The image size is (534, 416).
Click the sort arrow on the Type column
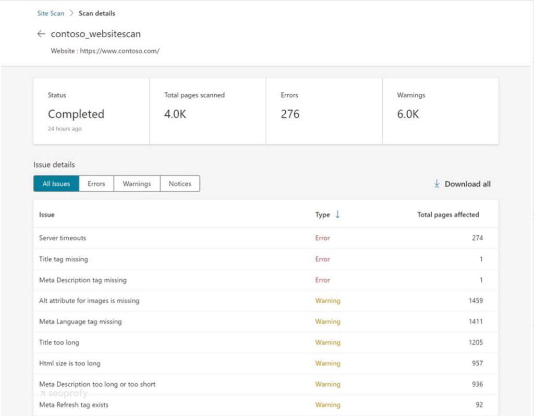[x=336, y=215]
